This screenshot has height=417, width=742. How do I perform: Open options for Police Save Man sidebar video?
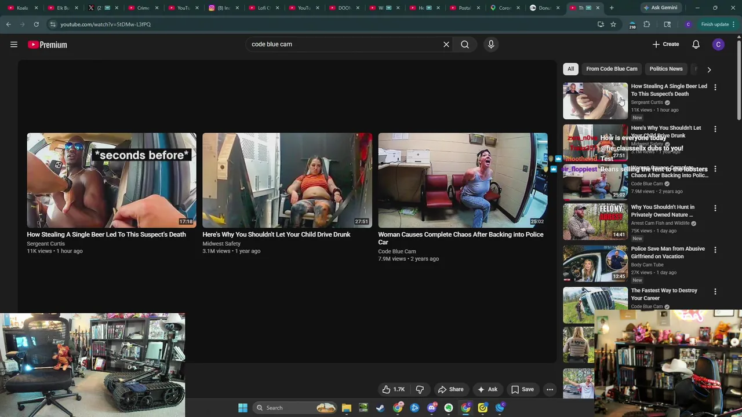coord(715,250)
